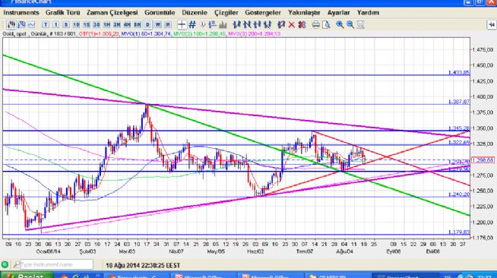The height and width of the screenshot is (278, 497).
Task: Open the Yardım menu
Action: pos(368,13)
